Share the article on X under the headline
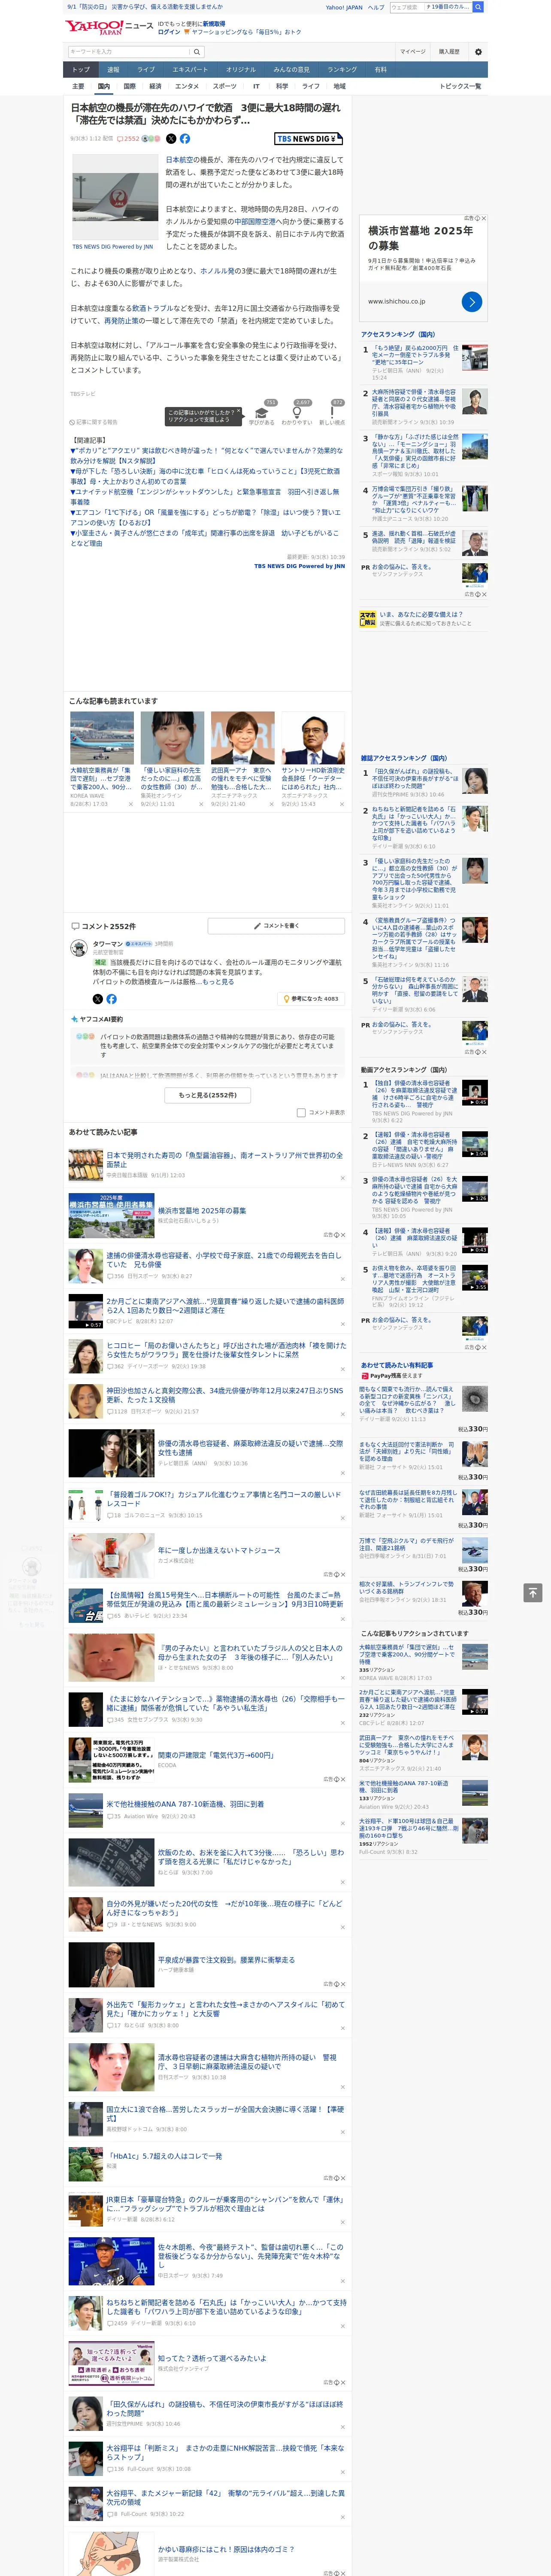This screenshot has height=2576, width=551. (171, 139)
